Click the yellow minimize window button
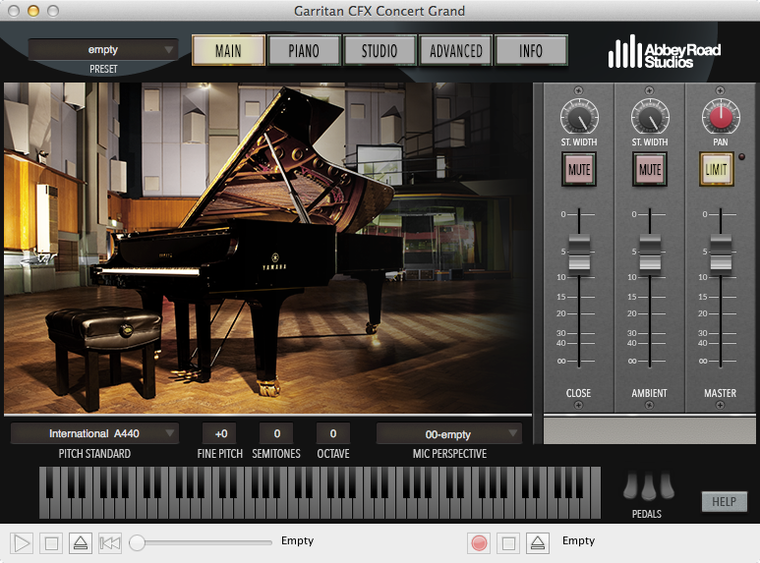This screenshot has height=563, width=760. 33,11
